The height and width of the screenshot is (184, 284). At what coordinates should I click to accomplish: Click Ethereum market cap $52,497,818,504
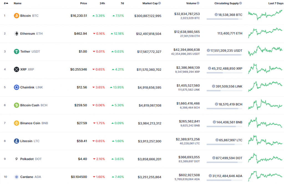coord(149,34)
